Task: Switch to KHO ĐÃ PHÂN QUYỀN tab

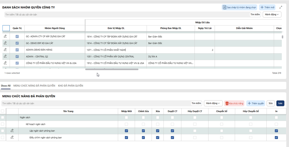Action: click(71, 86)
